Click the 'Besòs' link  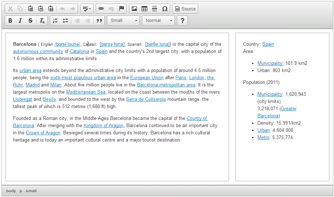(49, 99)
